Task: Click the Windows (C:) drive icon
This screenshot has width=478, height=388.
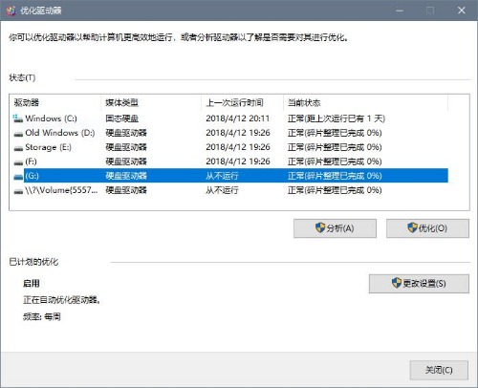Action: (x=18, y=119)
